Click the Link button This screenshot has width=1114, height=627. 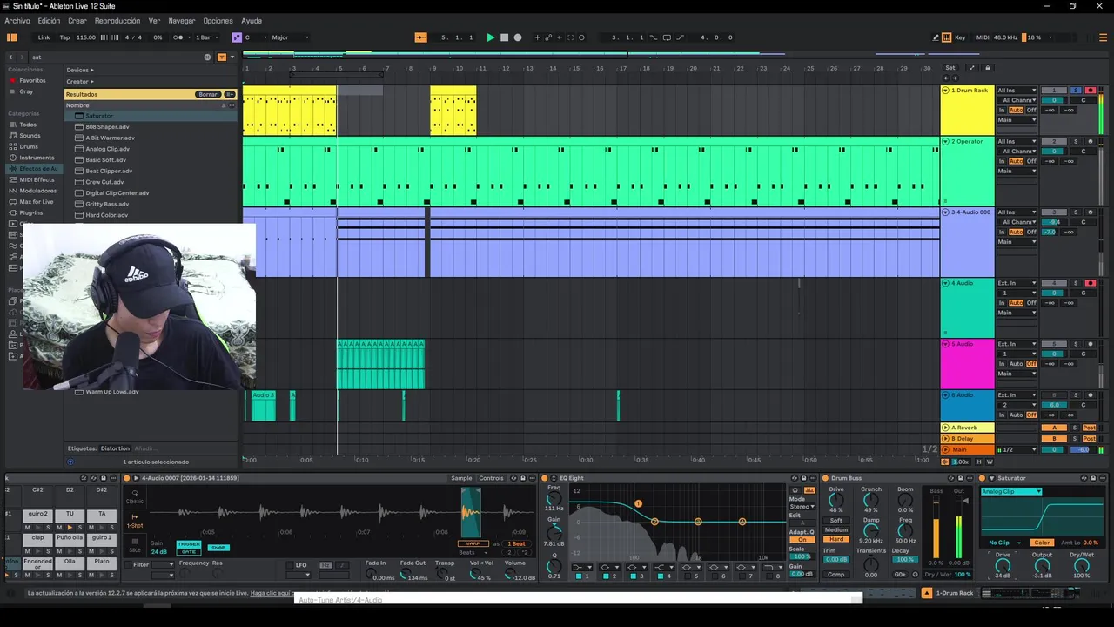coord(44,37)
